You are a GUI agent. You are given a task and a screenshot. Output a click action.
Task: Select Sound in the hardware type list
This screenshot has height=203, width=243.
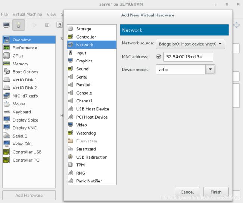[92, 69]
